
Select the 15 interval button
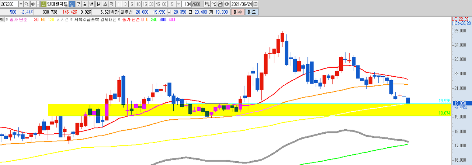click(145, 4)
